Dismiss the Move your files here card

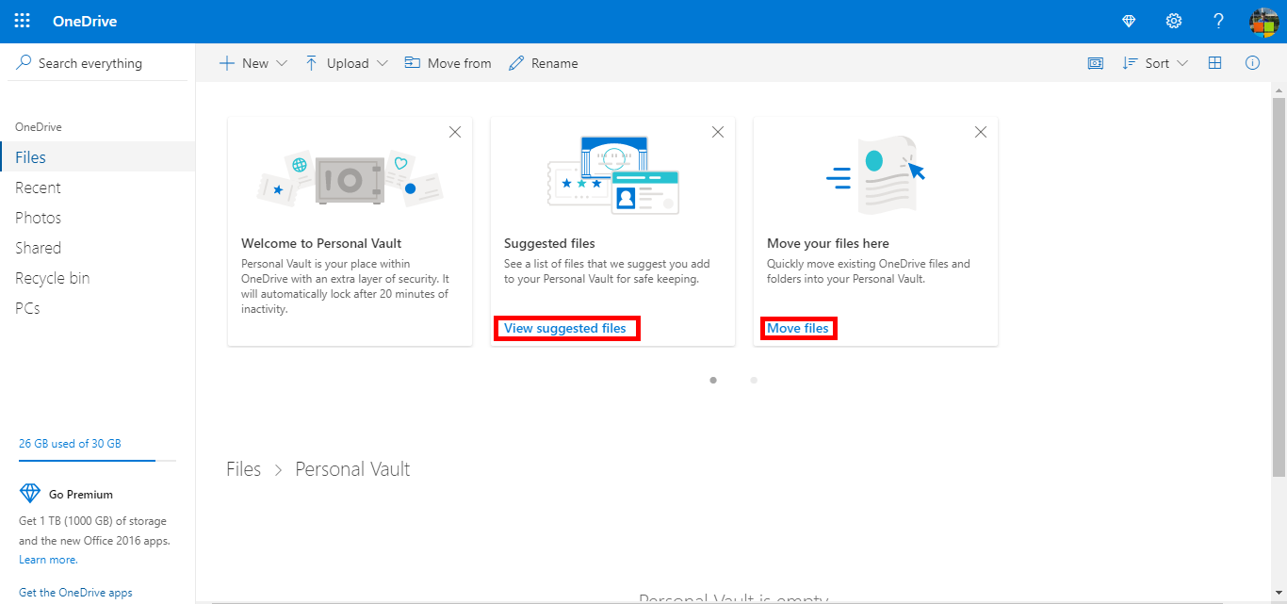(981, 132)
